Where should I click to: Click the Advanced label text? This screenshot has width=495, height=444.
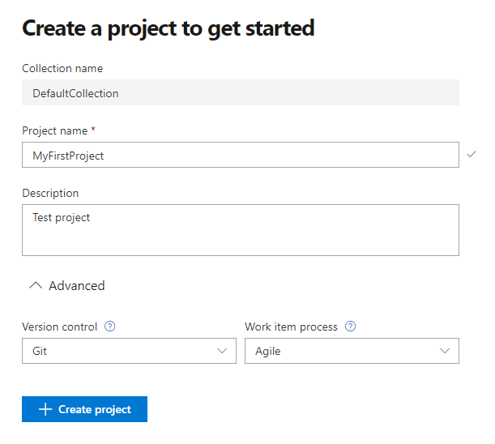coord(77,286)
